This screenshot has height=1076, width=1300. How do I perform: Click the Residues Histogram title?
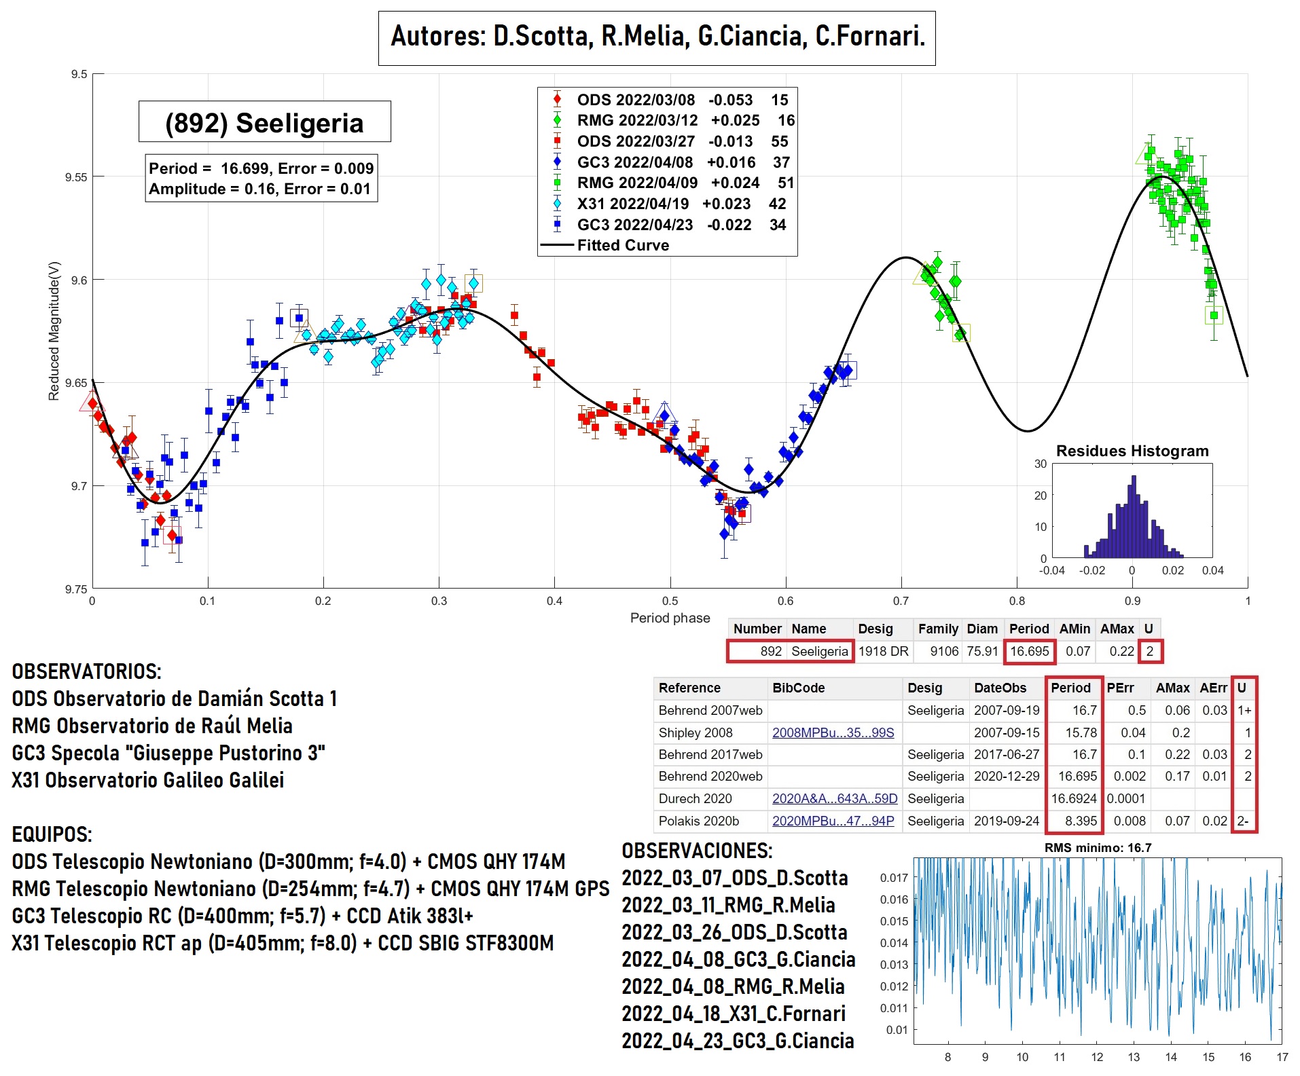coord(1132,451)
